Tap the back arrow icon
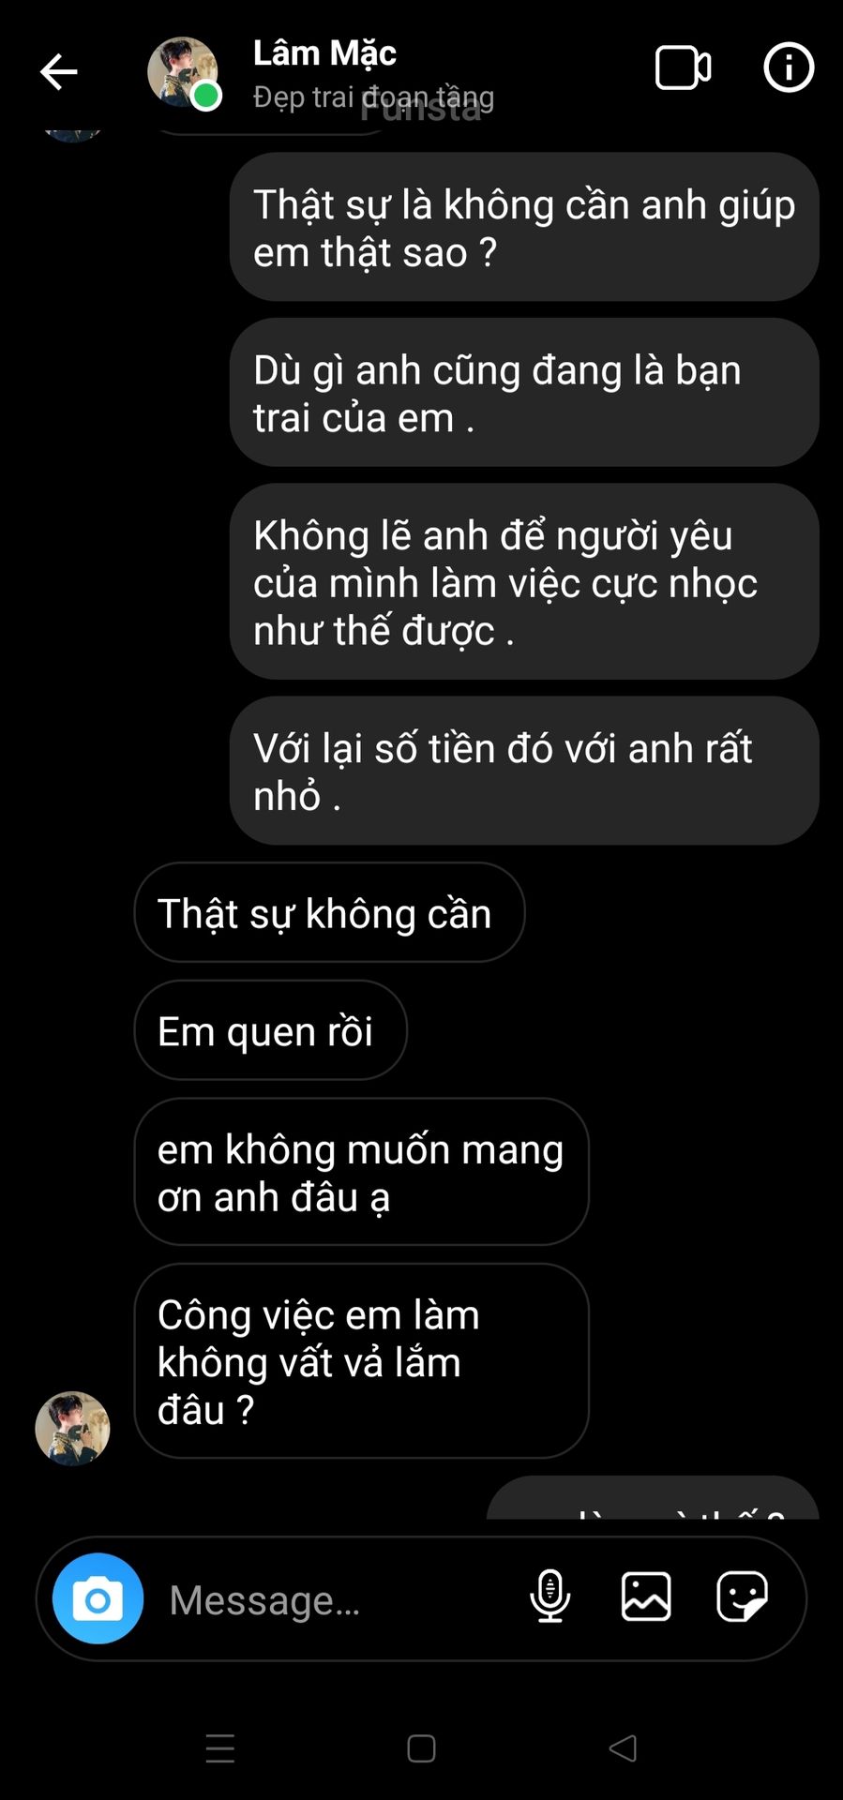Image resolution: width=843 pixels, height=1800 pixels. [58, 71]
